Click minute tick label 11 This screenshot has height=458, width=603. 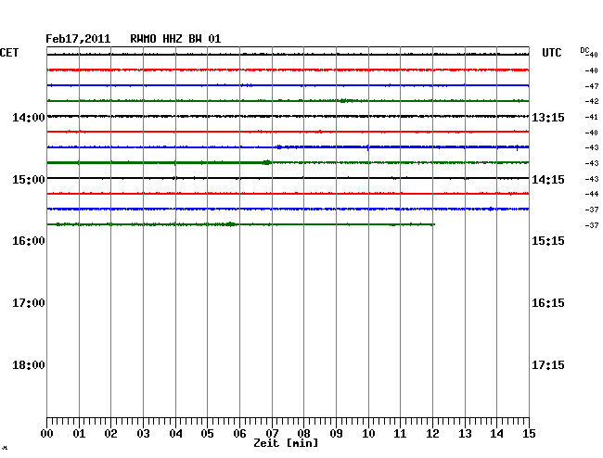pos(401,434)
